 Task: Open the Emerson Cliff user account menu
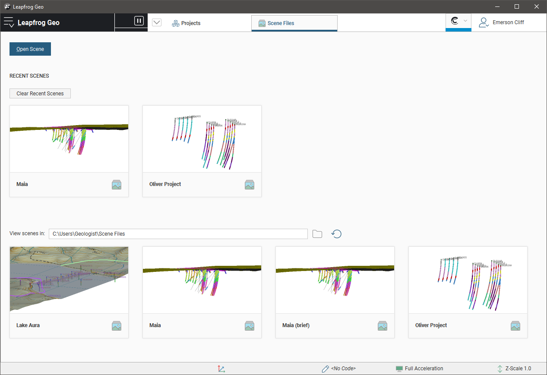[x=501, y=22]
